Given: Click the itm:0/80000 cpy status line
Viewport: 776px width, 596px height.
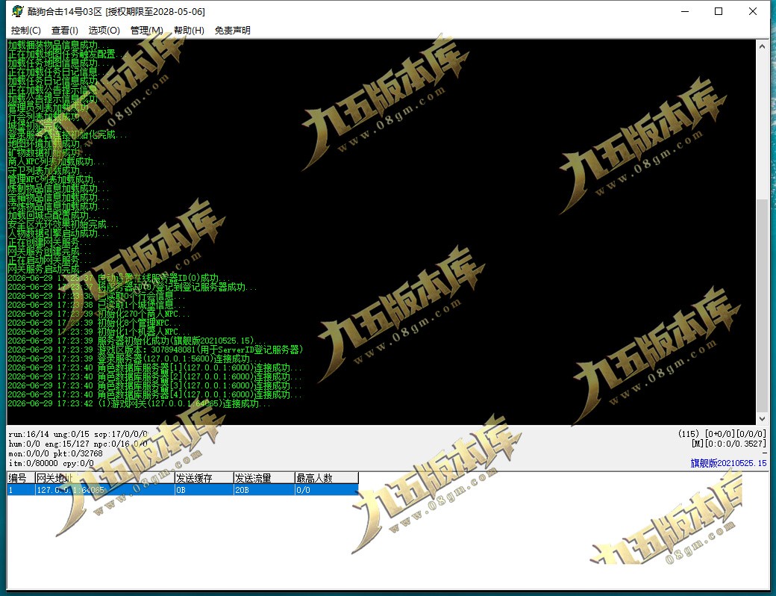Looking at the screenshot, I should (x=51, y=463).
